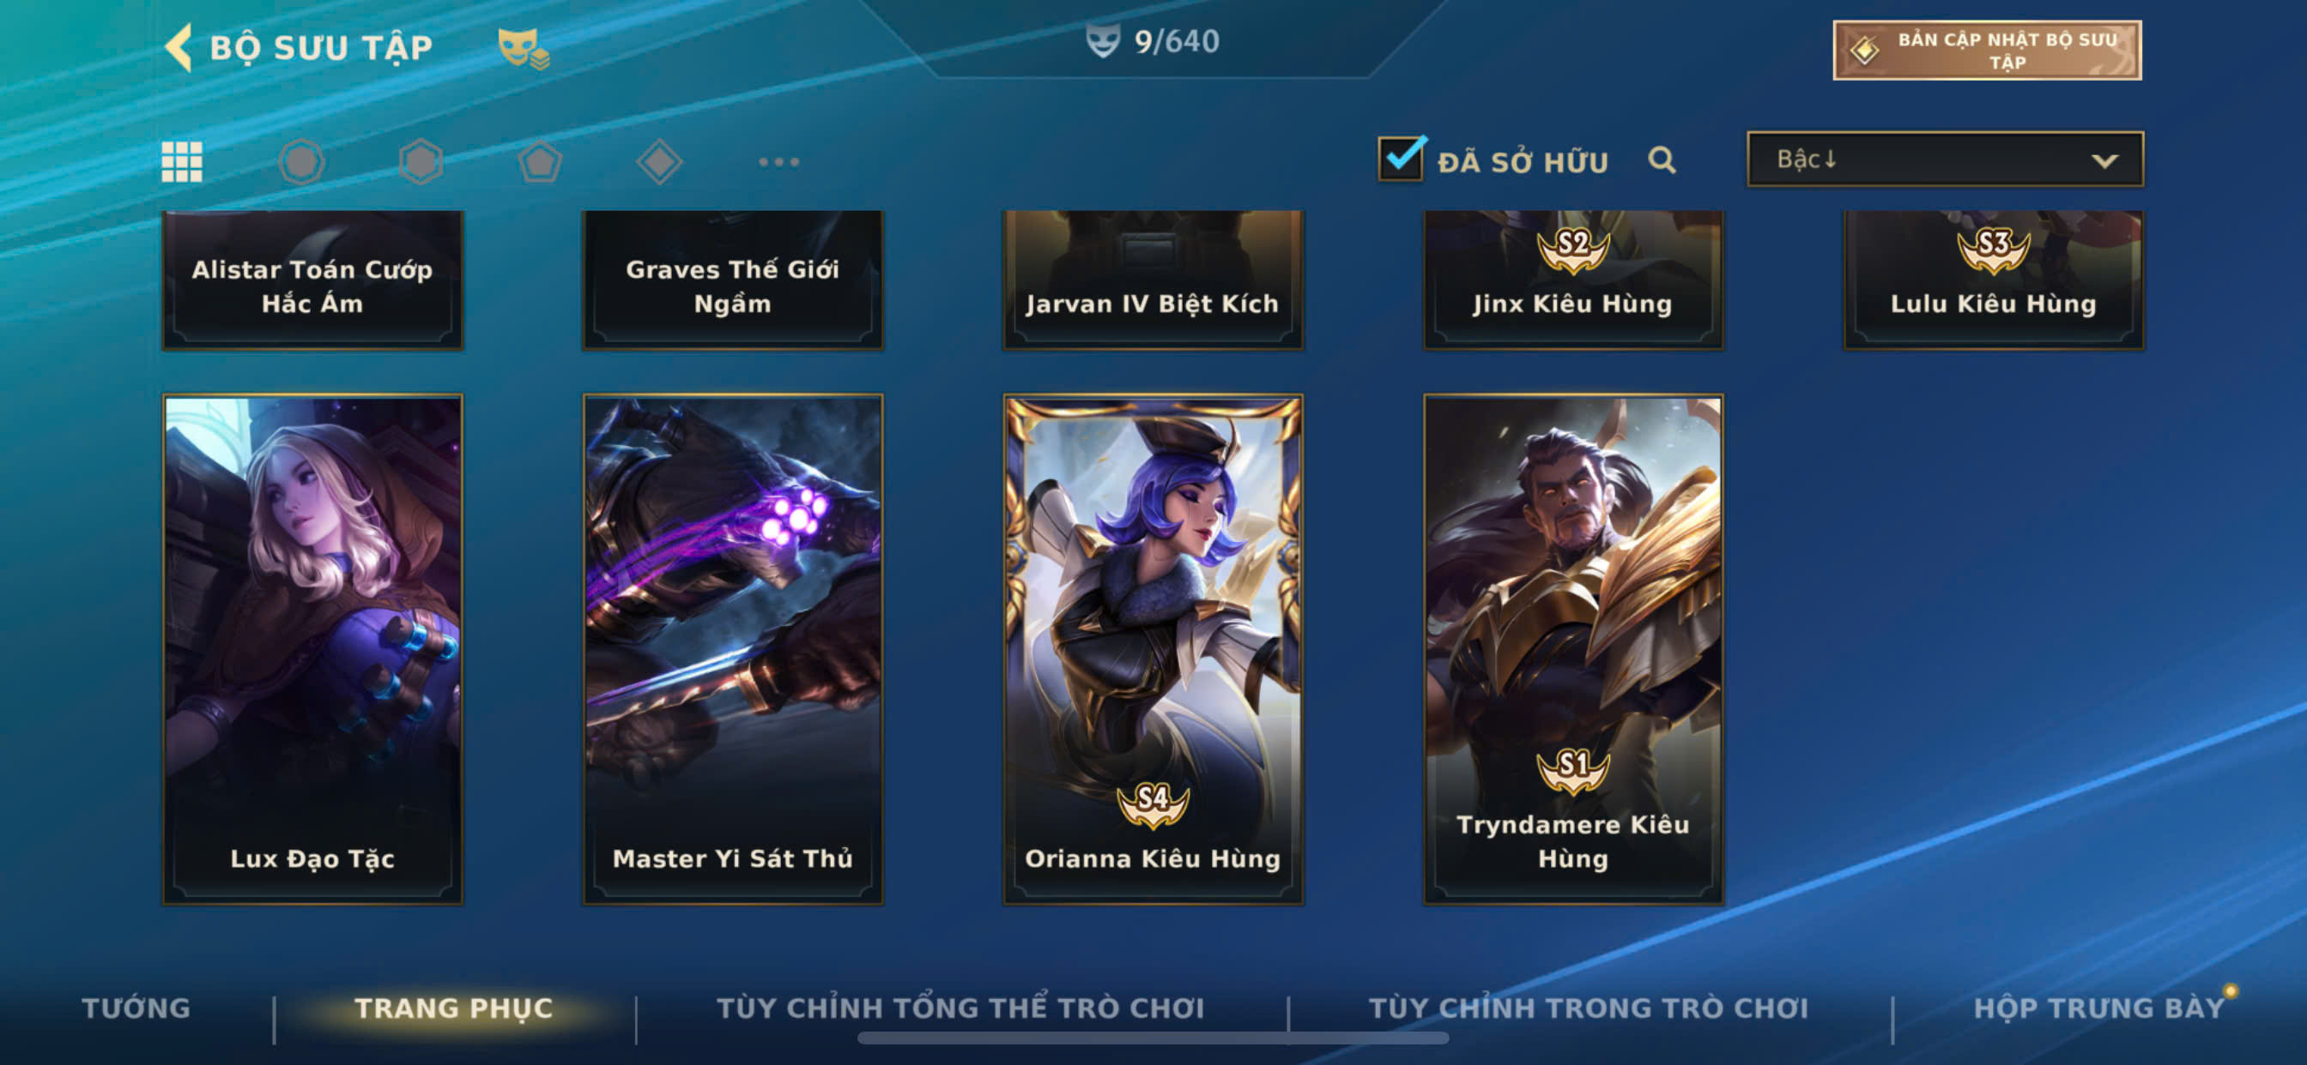Select the circle rarity filter icon
2307x1065 pixels.
click(301, 162)
